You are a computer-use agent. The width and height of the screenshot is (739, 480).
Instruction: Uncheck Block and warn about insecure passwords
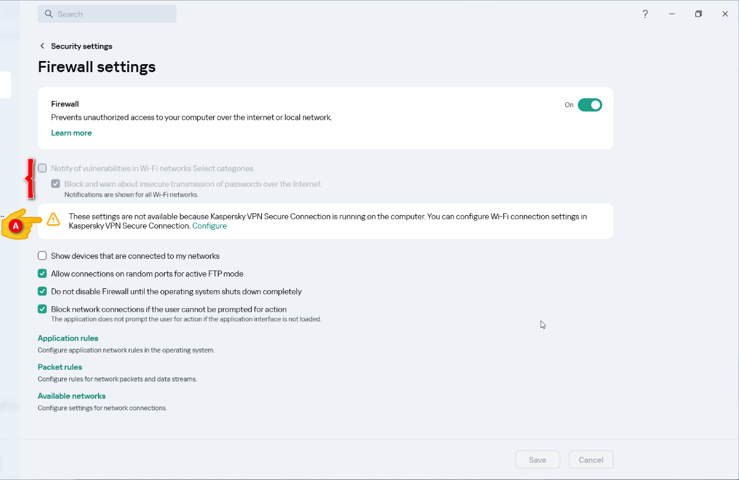click(x=56, y=184)
